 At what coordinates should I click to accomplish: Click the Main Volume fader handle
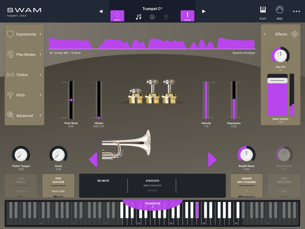click(x=277, y=80)
